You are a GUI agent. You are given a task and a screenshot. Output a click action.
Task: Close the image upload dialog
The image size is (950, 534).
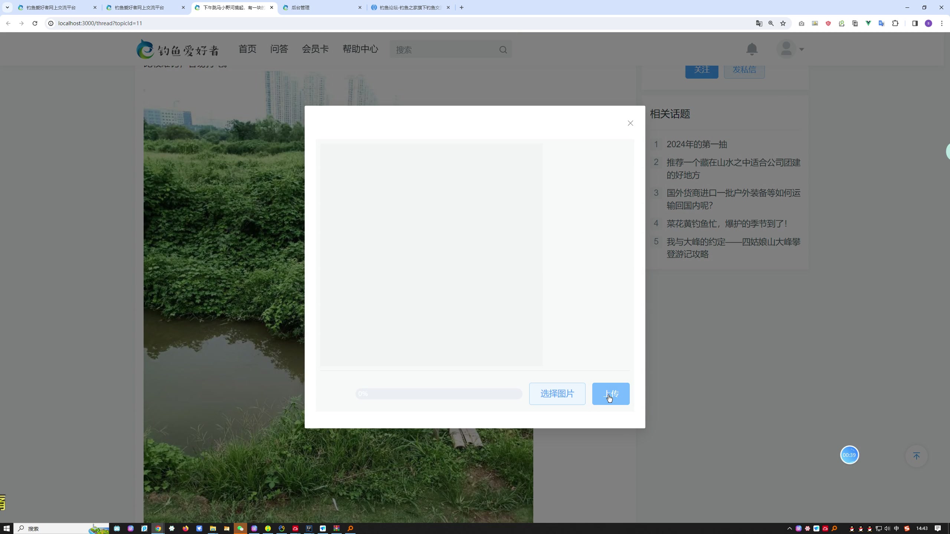pos(630,123)
